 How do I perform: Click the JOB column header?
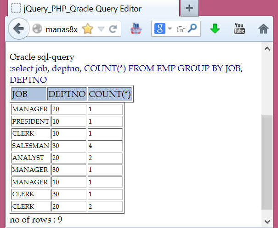29,94
